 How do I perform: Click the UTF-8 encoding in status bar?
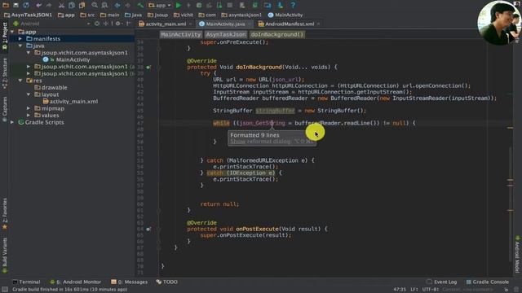[430, 290]
